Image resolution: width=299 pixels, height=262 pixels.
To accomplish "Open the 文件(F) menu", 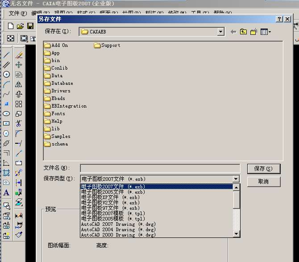I will coord(18,13).
